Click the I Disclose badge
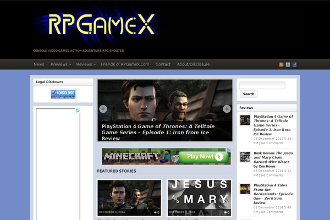Viewport: 330px width, 220px height. pyautogui.click(x=63, y=94)
